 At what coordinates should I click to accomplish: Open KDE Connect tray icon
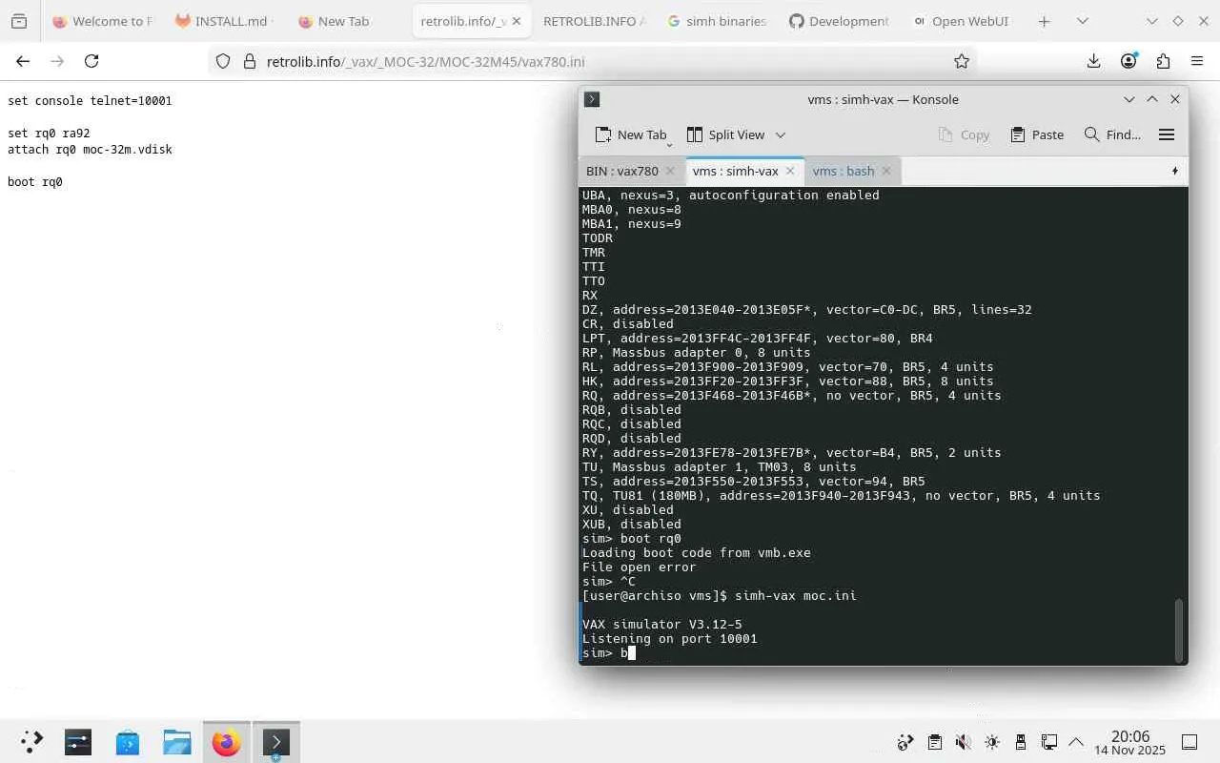(x=905, y=742)
